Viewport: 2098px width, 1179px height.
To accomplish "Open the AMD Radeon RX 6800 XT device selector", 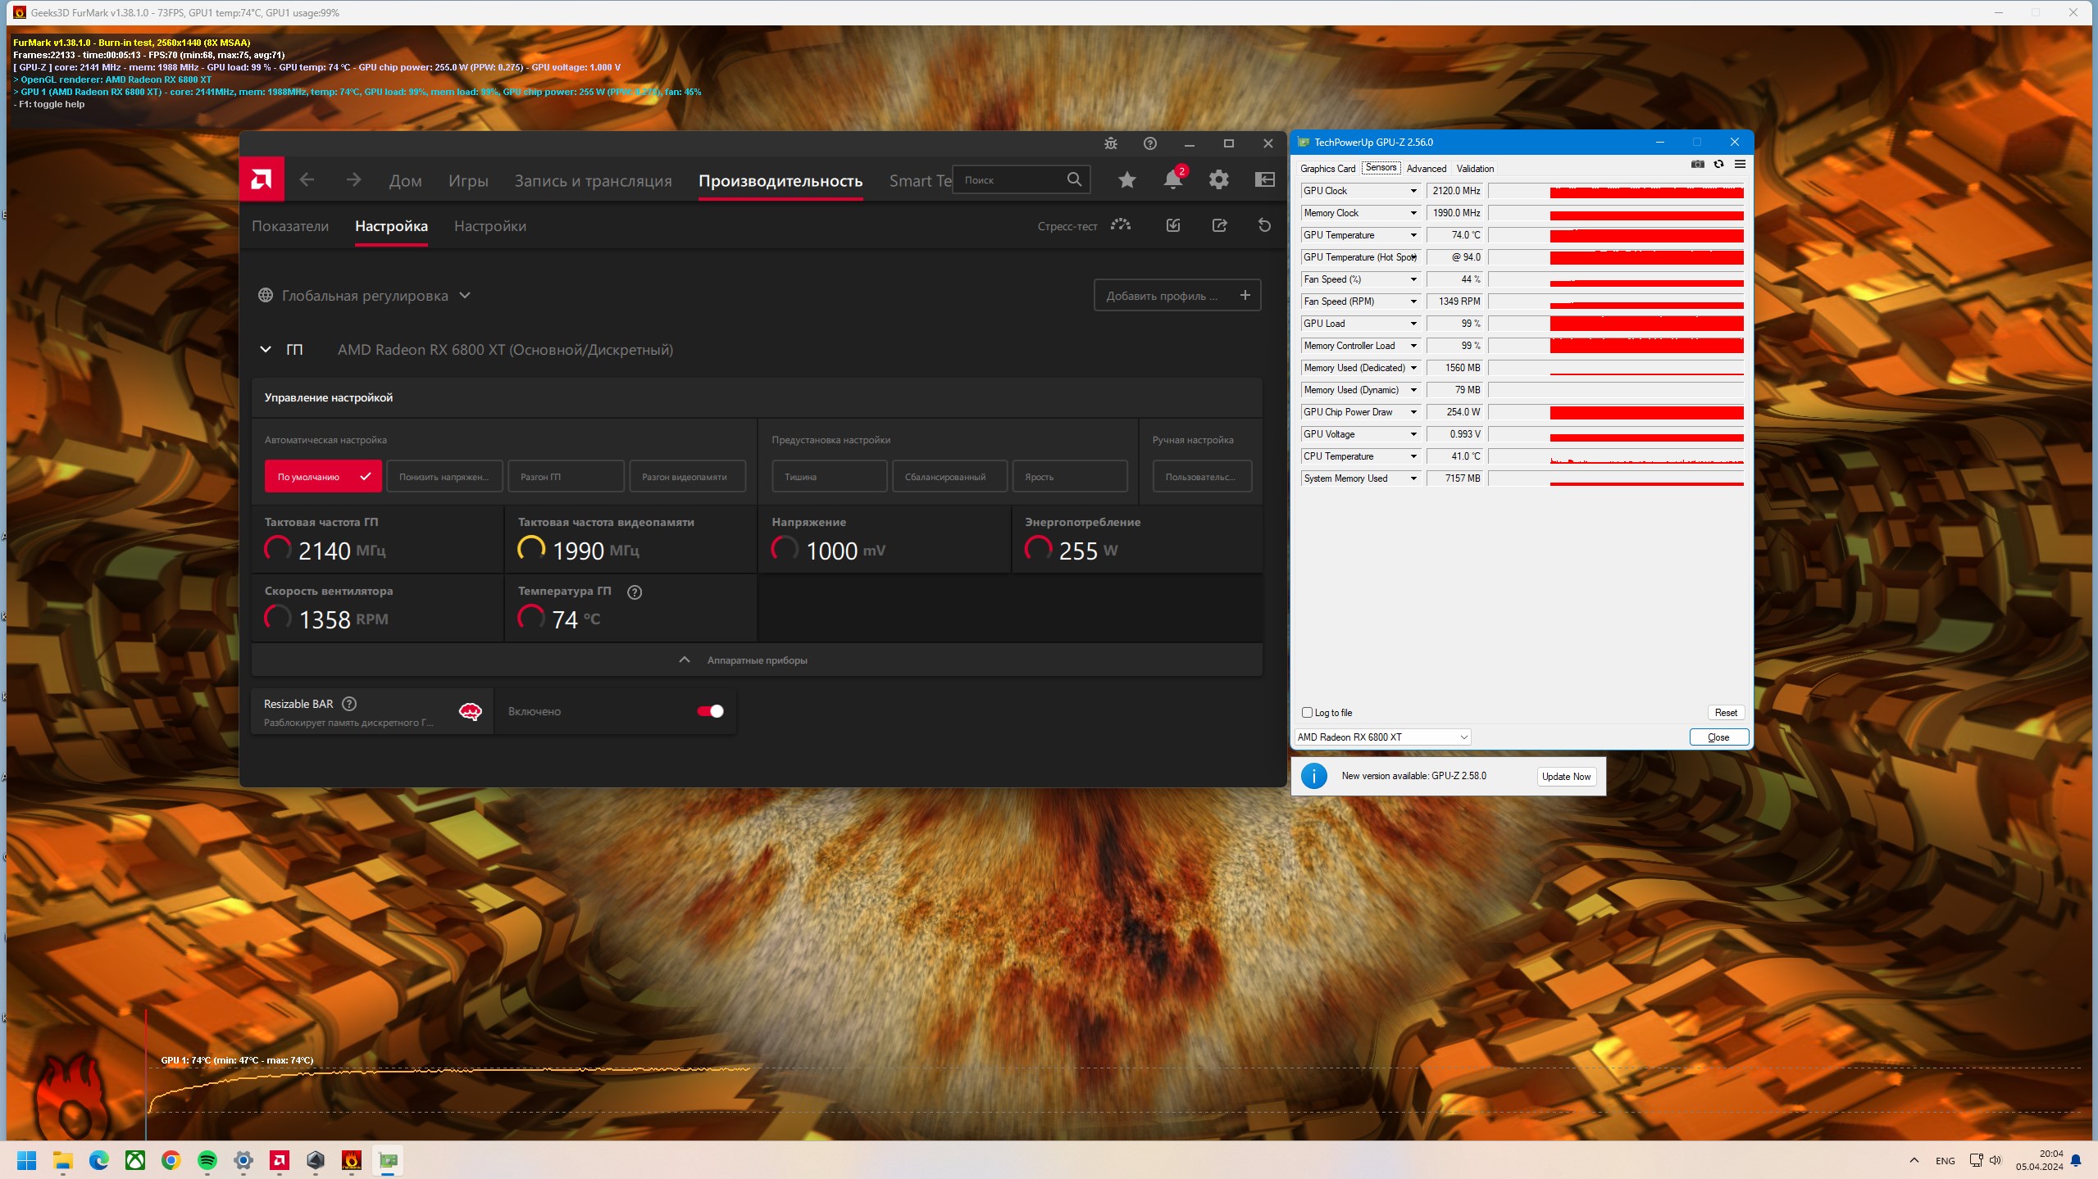I will [x=1382, y=737].
